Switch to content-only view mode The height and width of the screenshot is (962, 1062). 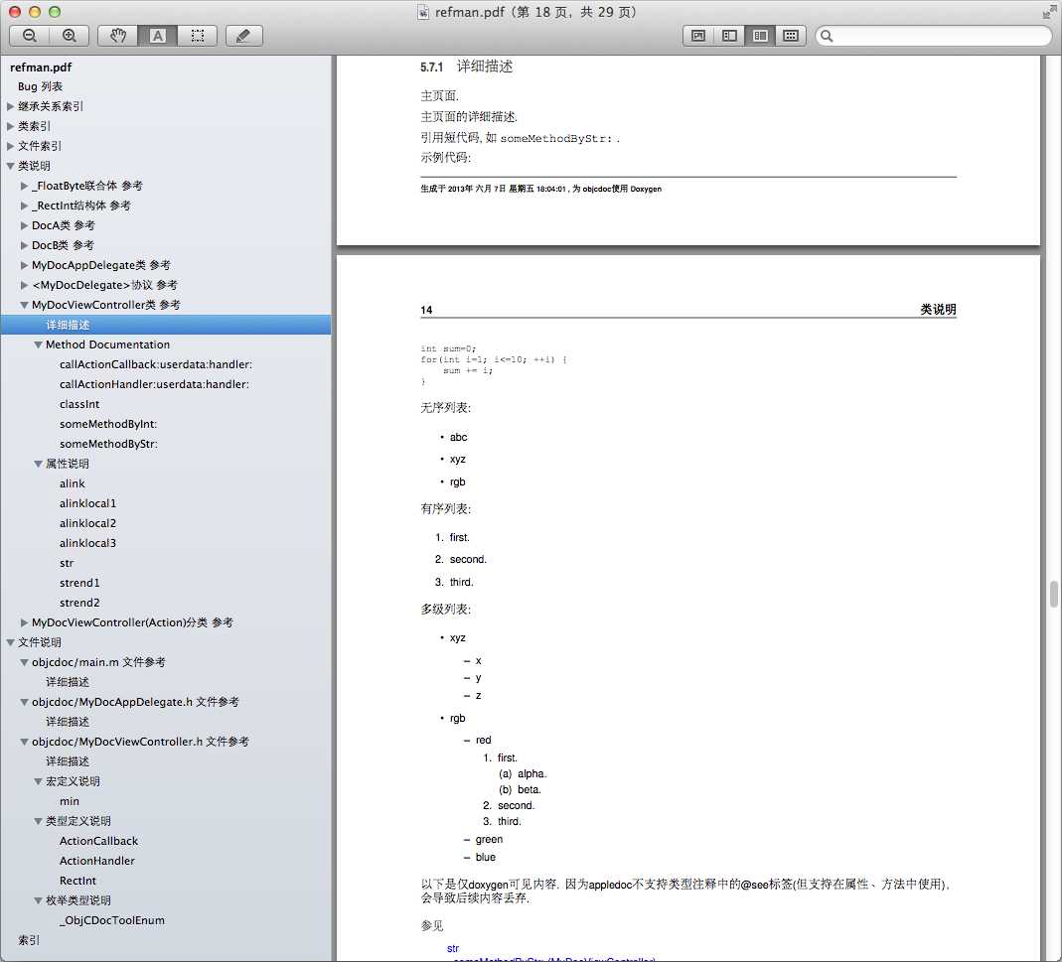(698, 36)
